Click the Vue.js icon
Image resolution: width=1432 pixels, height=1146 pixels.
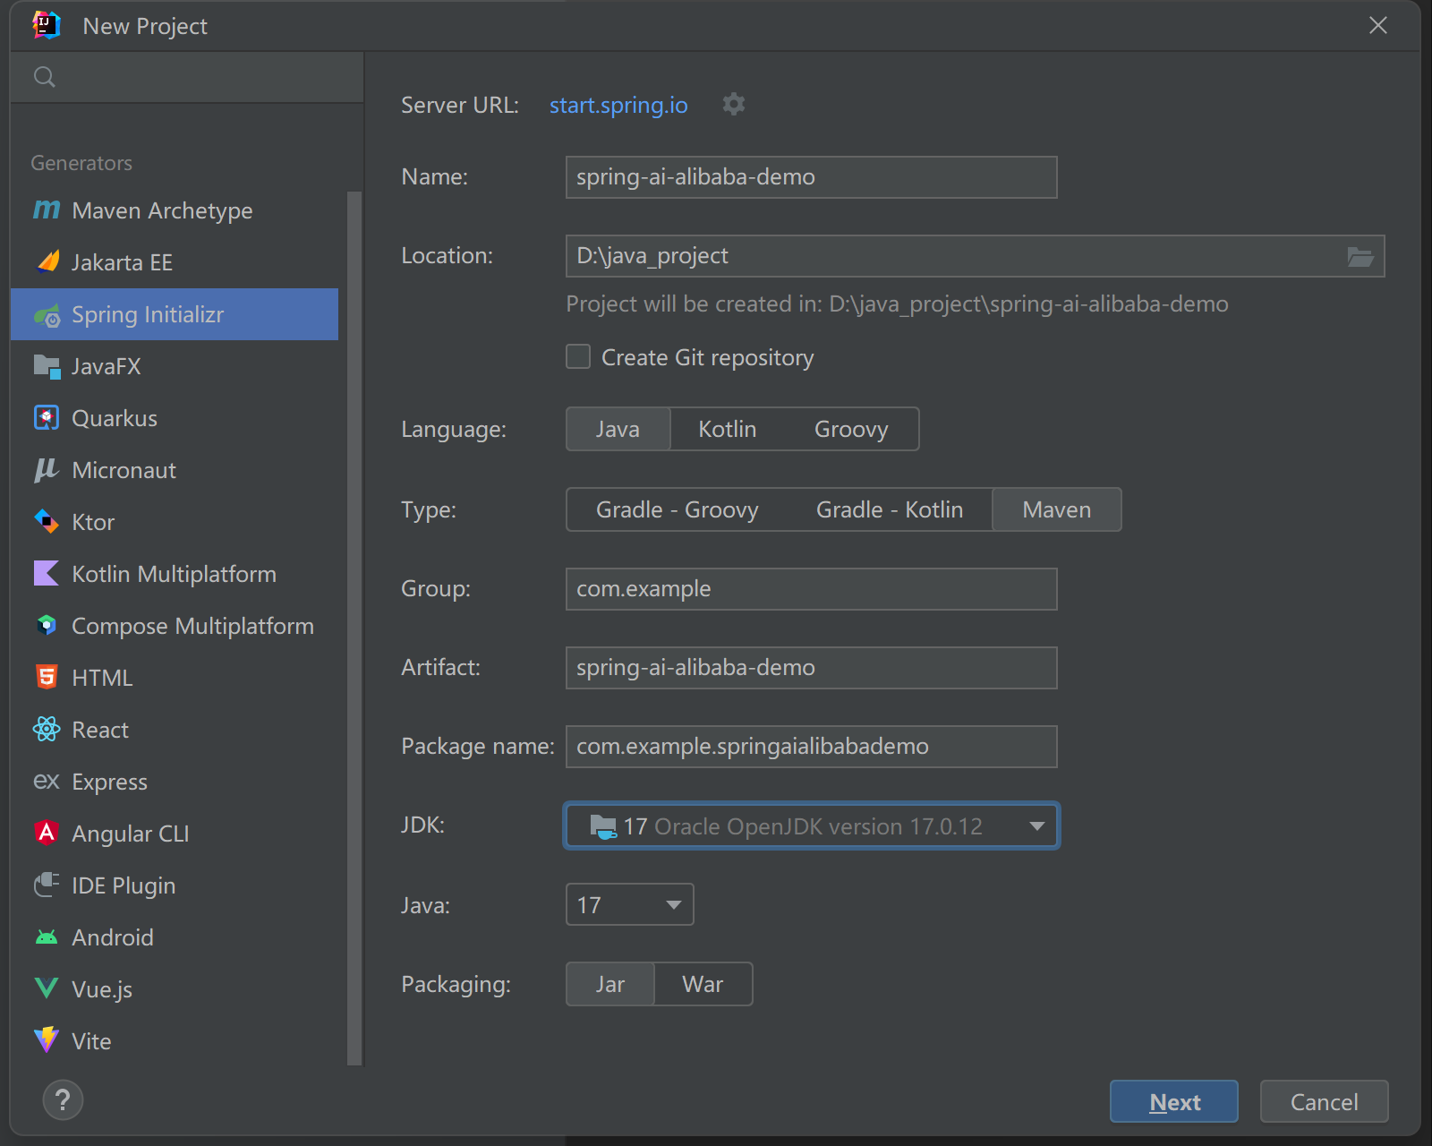click(47, 989)
